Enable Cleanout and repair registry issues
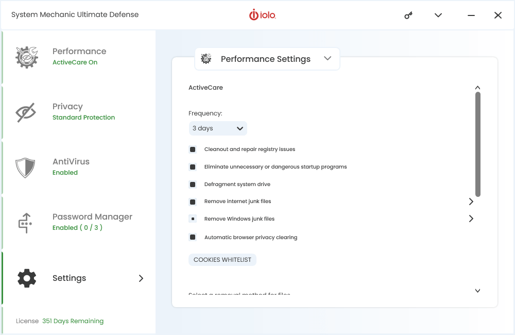Image resolution: width=515 pixels, height=335 pixels. tap(193, 149)
